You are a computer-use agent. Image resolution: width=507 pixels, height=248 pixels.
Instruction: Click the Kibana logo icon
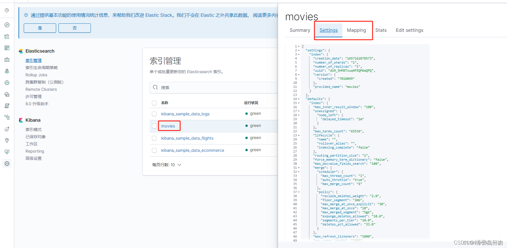[21, 120]
